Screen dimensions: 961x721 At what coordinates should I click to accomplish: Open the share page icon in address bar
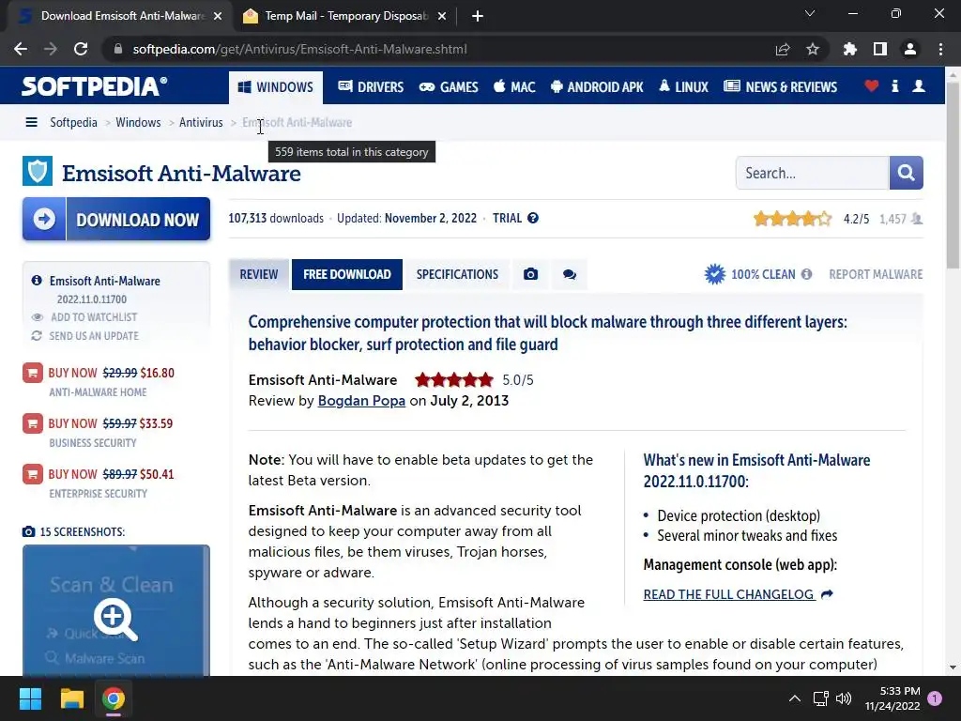click(783, 49)
